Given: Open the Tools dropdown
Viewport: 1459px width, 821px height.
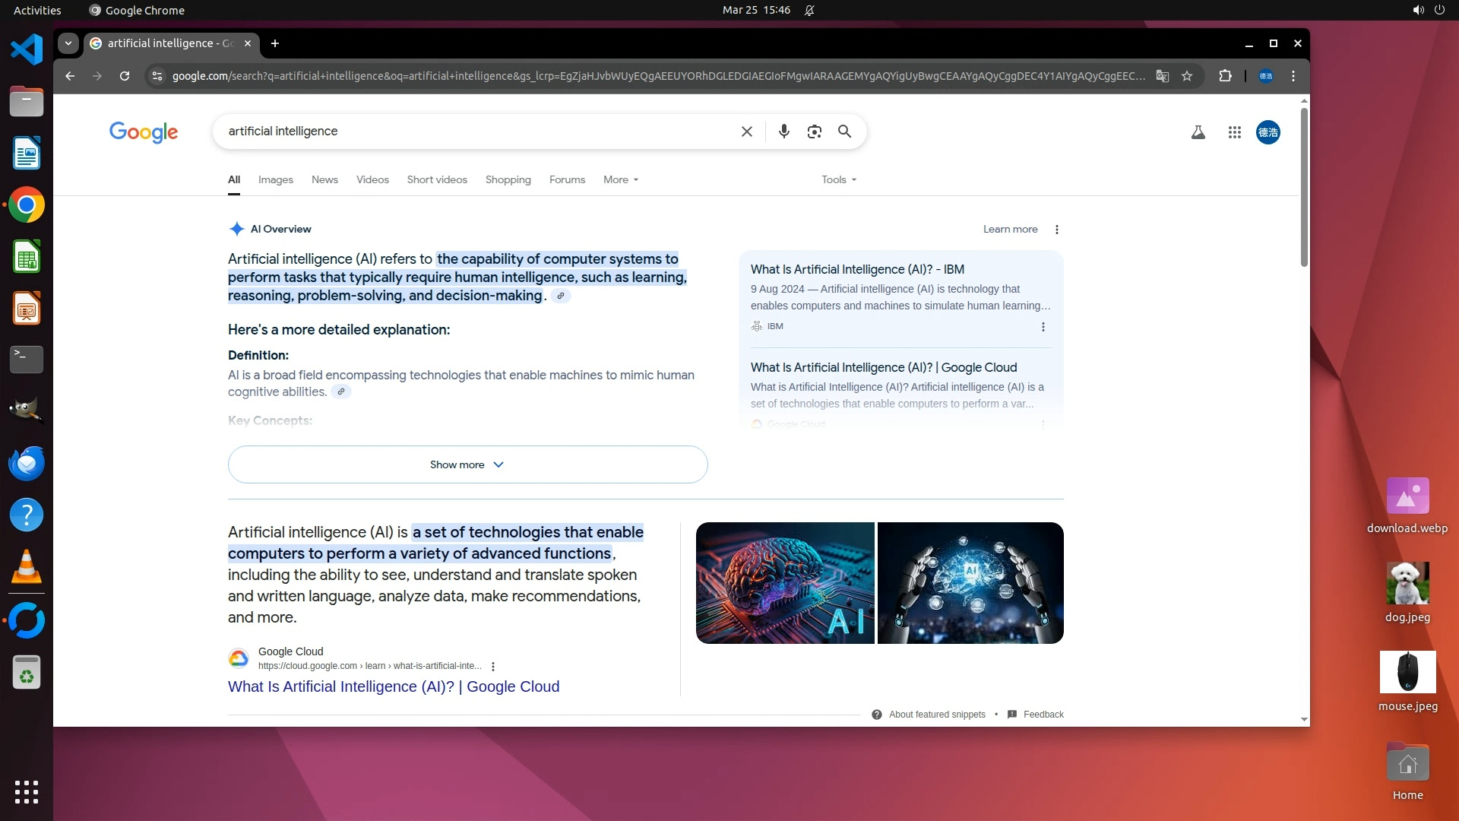Looking at the screenshot, I should [x=838, y=179].
